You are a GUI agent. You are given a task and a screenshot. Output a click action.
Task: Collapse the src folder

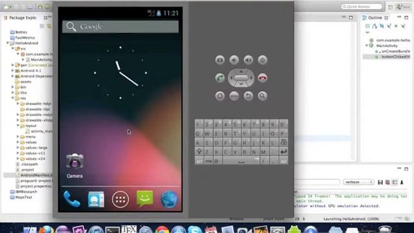[13, 49]
